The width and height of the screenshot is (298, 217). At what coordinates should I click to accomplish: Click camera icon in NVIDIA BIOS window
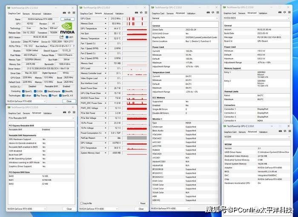click(x=280, y=12)
